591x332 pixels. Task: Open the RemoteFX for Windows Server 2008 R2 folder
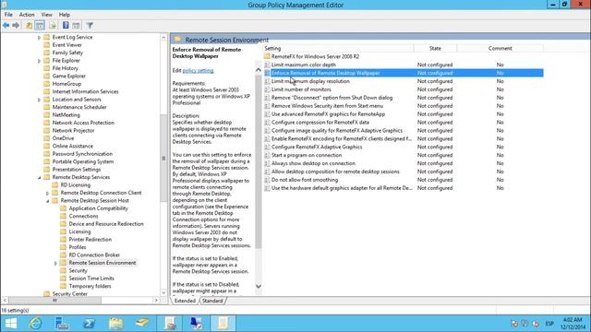pyautogui.click(x=315, y=56)
